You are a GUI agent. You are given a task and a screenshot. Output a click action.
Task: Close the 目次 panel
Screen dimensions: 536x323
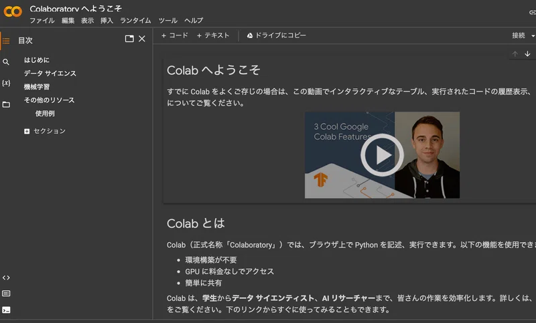coord(142,39)
